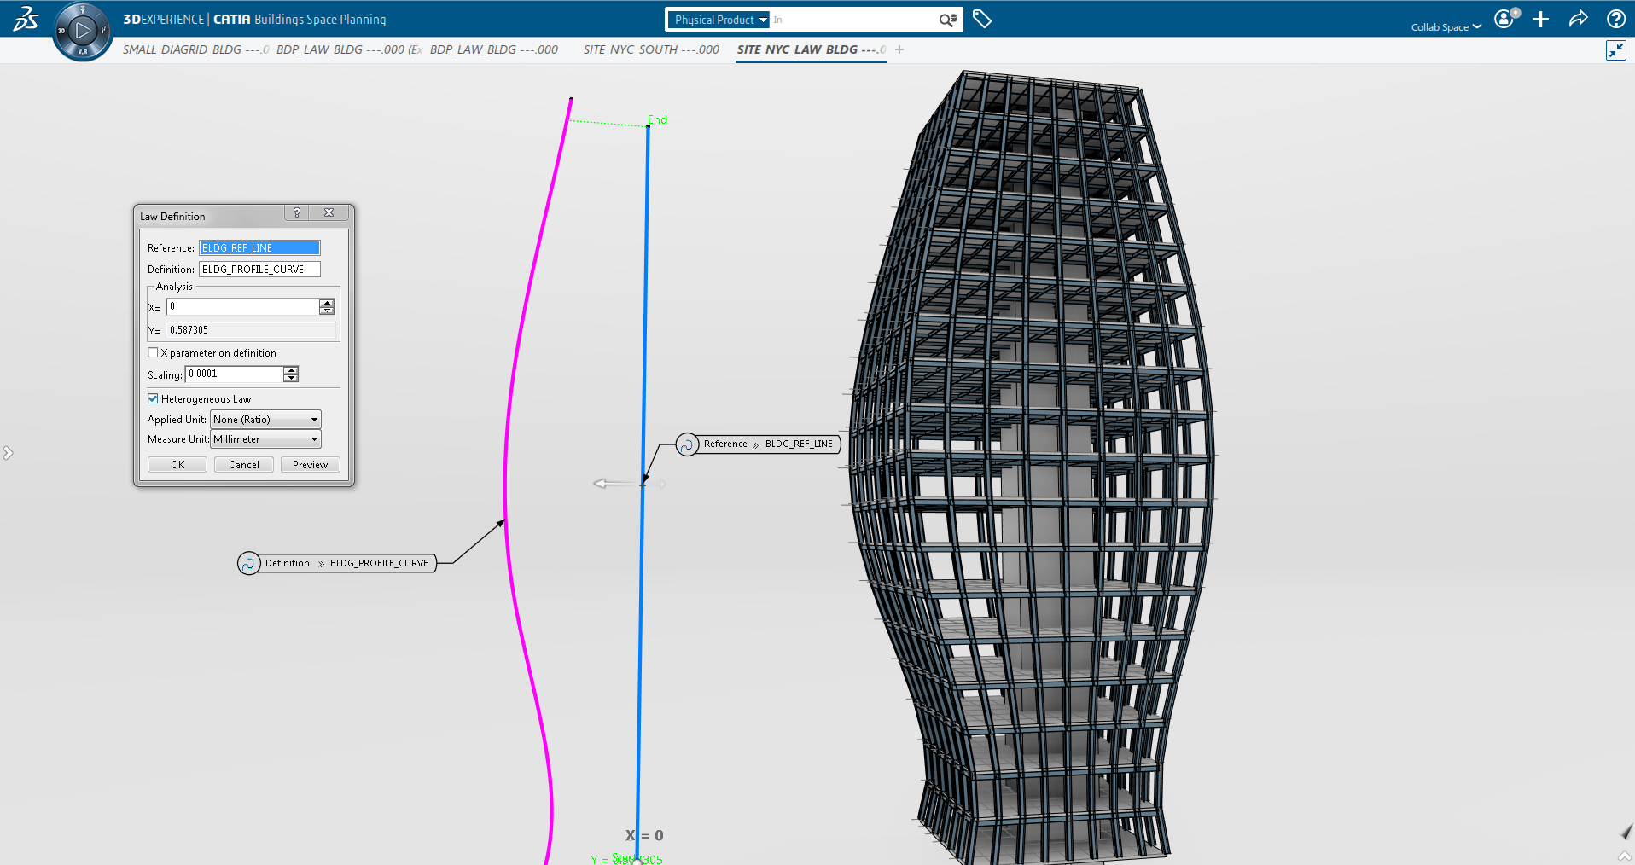Viewport: 1635px width, 865px height.
Task: Increase the X analysis value
Action: pos(327,303)
